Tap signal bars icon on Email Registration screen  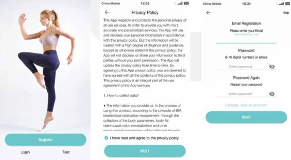[x=281, y=4]
